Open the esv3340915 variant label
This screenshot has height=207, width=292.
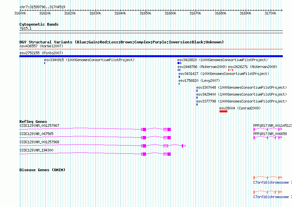tap(89, 60)
